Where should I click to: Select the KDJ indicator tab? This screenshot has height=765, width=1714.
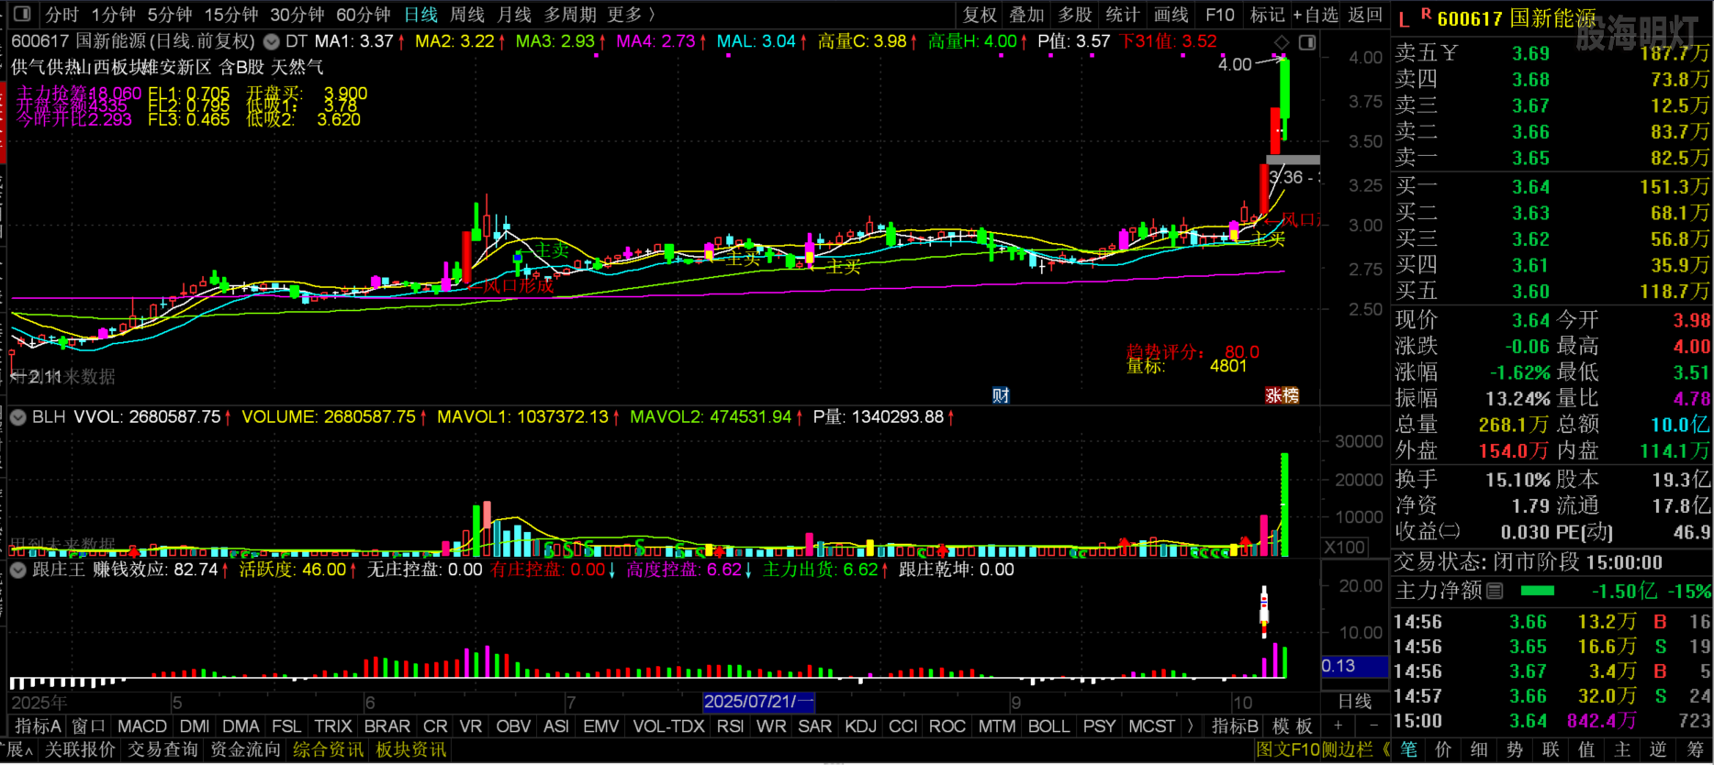pos(860,726)
